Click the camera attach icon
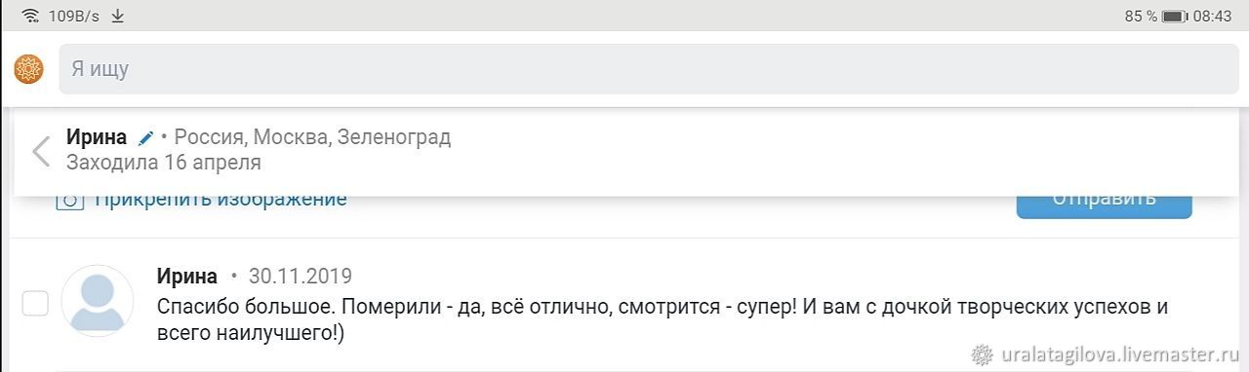 tap(69, 200)
